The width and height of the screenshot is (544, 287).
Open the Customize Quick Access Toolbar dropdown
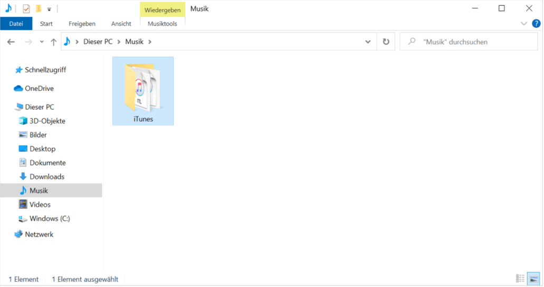[49, 9]
